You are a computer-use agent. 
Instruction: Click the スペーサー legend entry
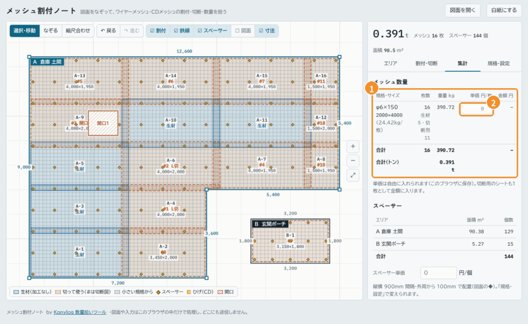pyautogui.click(x=170, y=292)
